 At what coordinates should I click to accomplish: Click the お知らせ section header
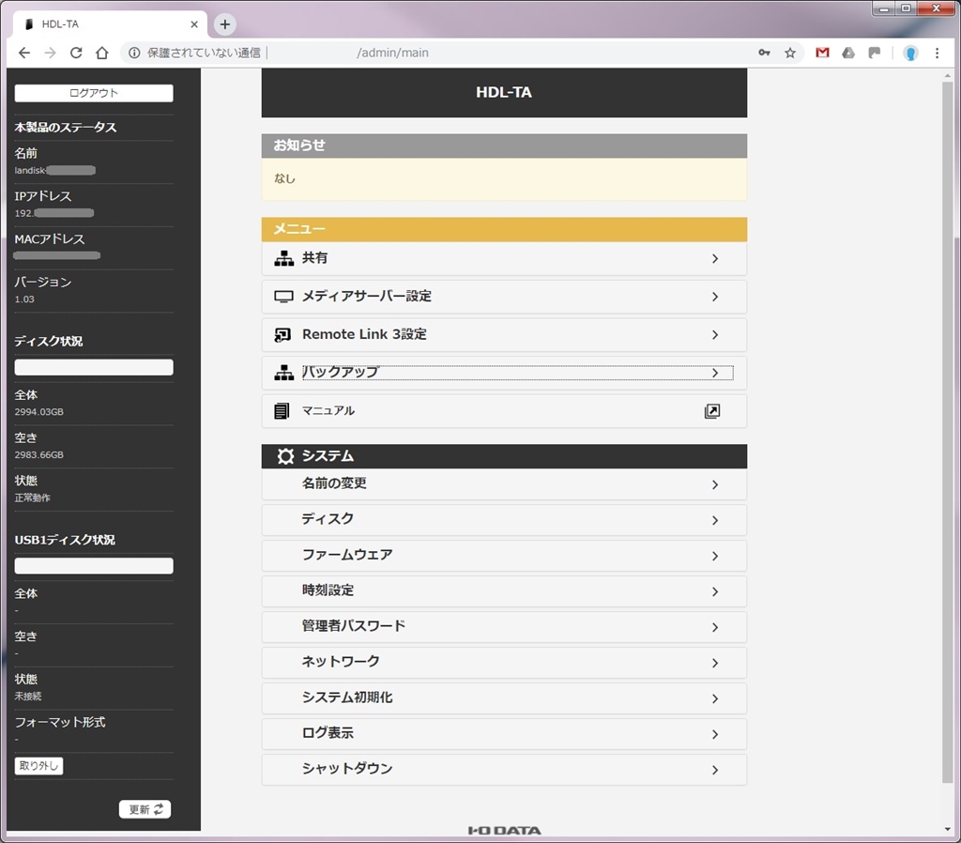tap(504, 146)
